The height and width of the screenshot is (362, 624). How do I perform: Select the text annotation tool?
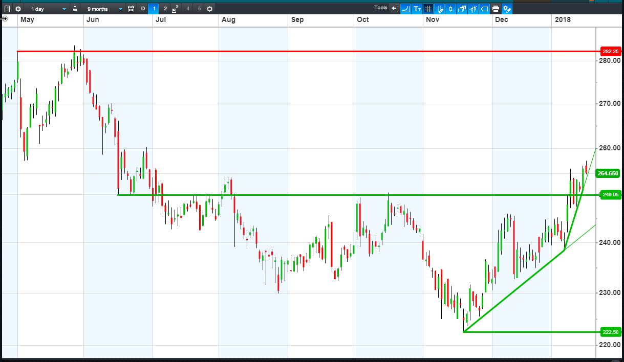417,9
